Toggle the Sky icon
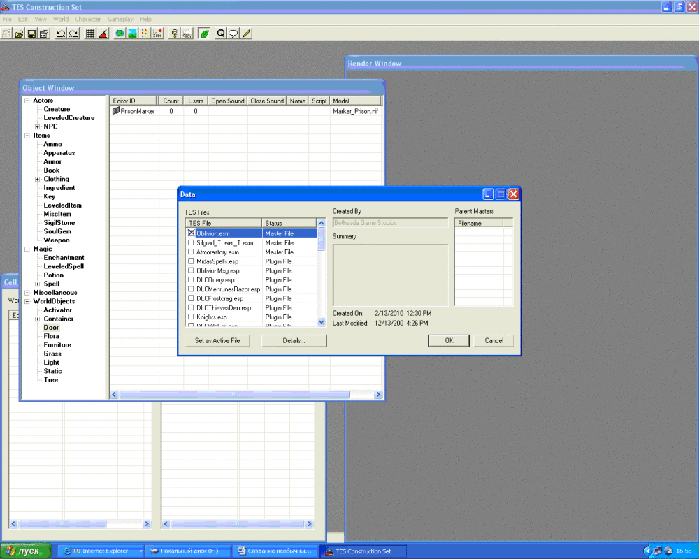The height and width of the screenshot is (559, 699). point(187,34)
